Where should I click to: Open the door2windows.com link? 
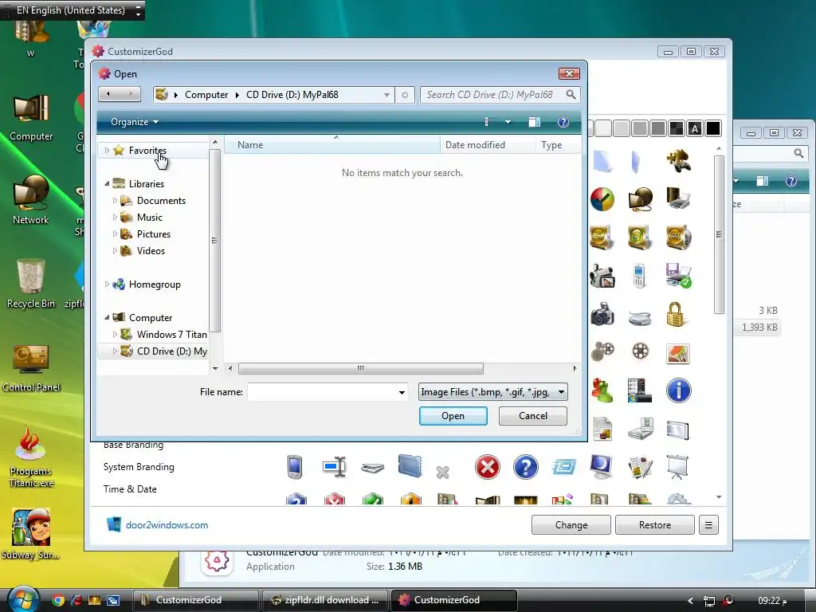(x=167, y=524)
